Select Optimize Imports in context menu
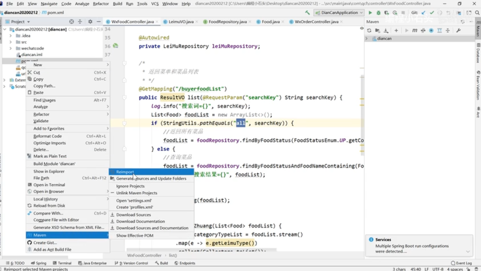481x271 pixels. 68,143
